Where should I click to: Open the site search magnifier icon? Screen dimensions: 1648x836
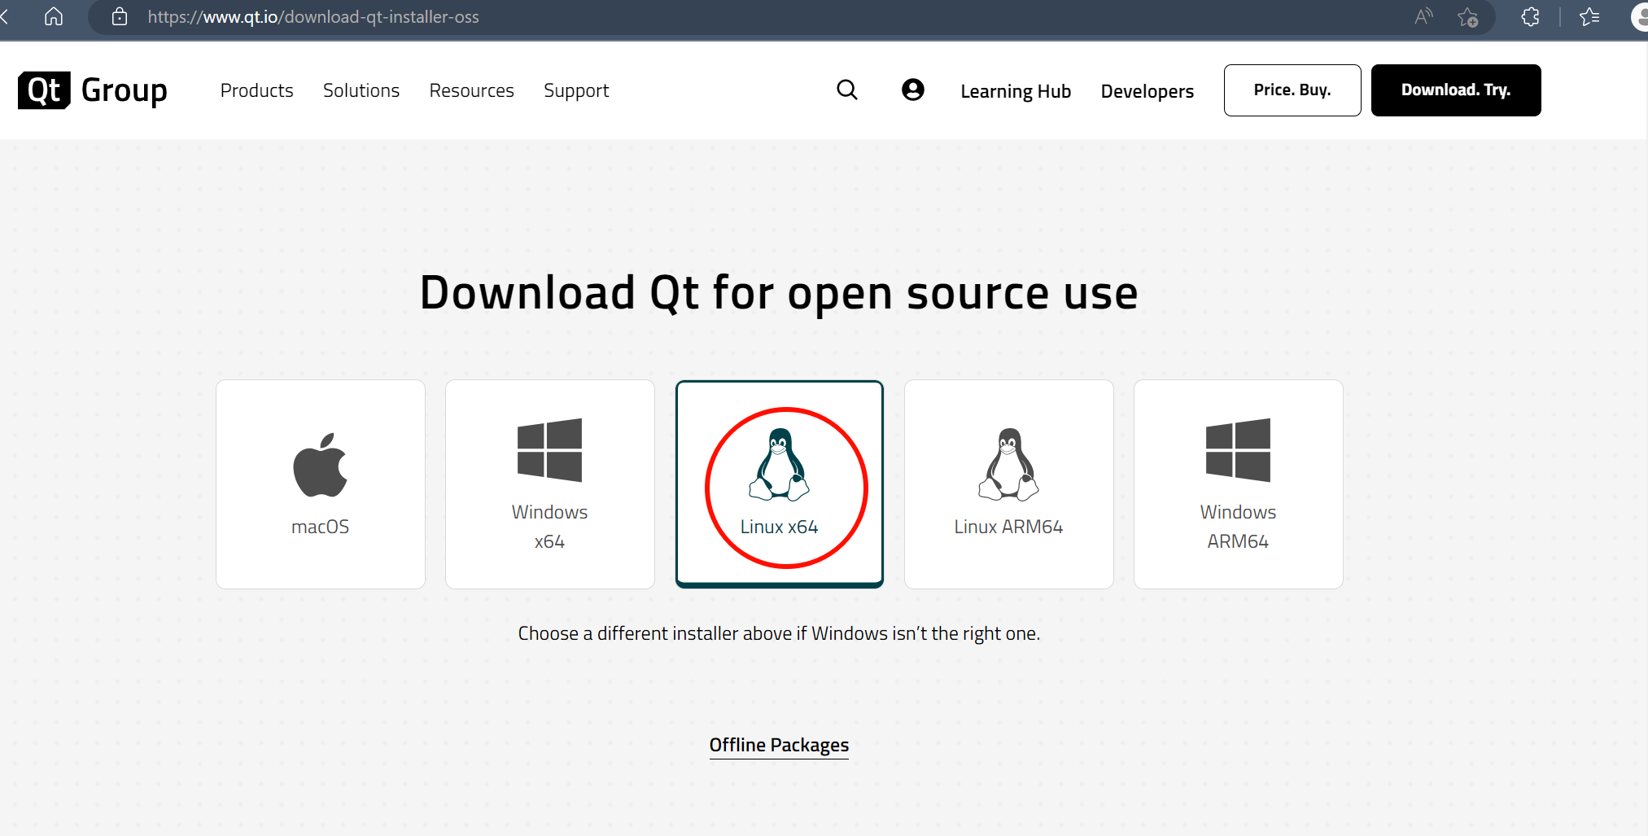click(x=847, y=90)
